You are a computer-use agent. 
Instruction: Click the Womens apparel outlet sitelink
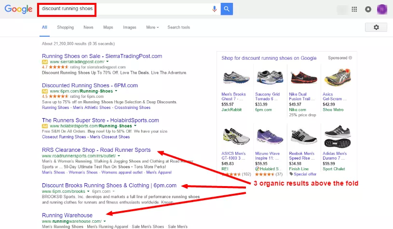122,173
